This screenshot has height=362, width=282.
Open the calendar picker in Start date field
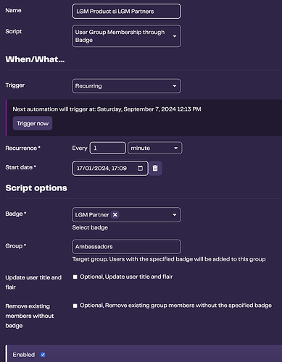[x=140, y=168]
